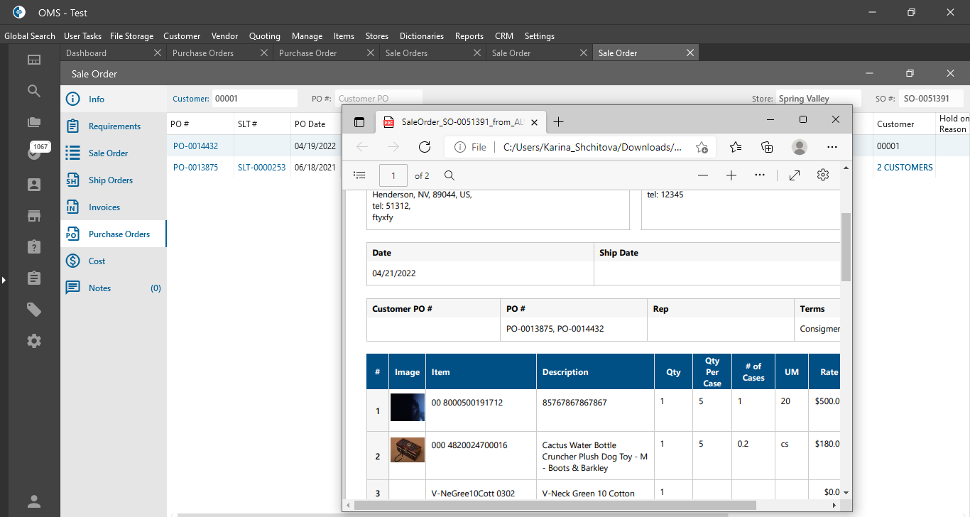Open the Cost section icon
The height and width of the screenshot is (517, 970).
(72, 261)
